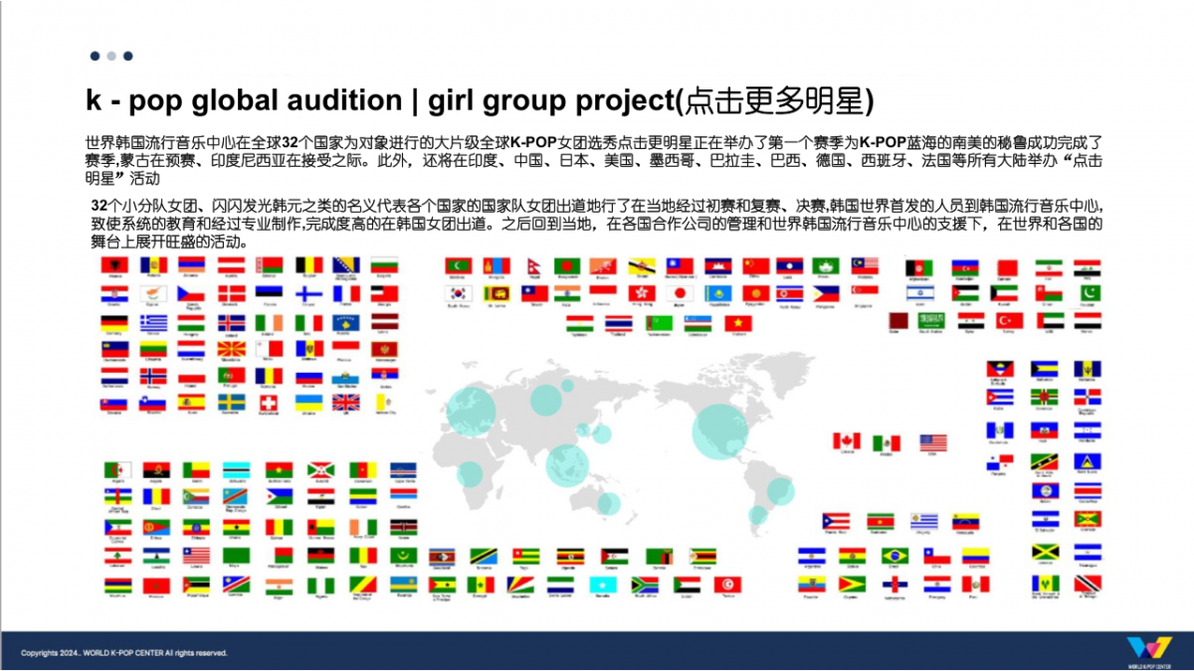This screenshot has height=671, width=1194.
Task: Select the Bahamas flag
Action: click(x=1044, y=369)
